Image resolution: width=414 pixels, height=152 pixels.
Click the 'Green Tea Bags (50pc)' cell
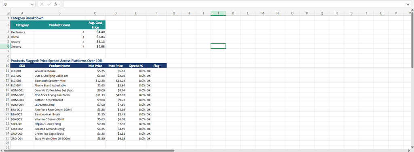coord(59,134)
